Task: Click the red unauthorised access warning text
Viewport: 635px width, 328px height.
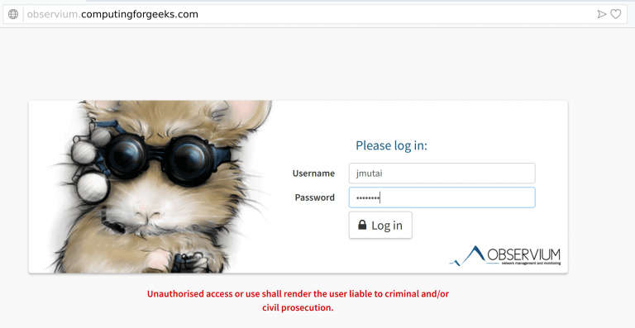Action: pyautogui.click(x=298, y=301)
